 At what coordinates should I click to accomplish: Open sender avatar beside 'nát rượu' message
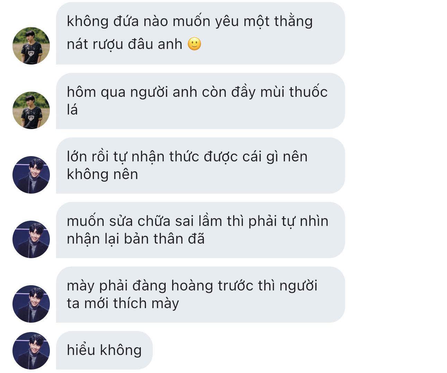pyautogui.click(x=31, y=46)
